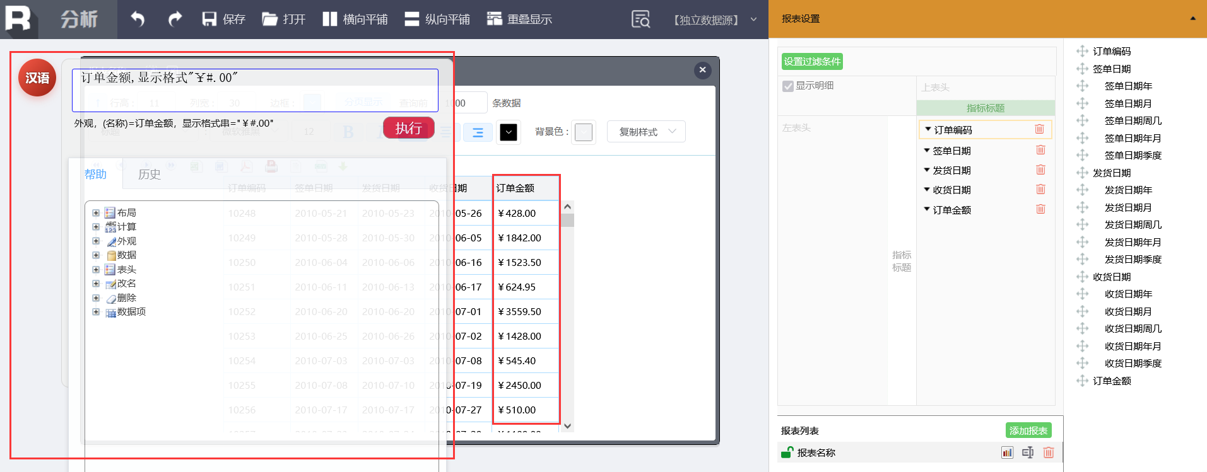Click the move handle beside 签单日期年

pos(1083,86)
